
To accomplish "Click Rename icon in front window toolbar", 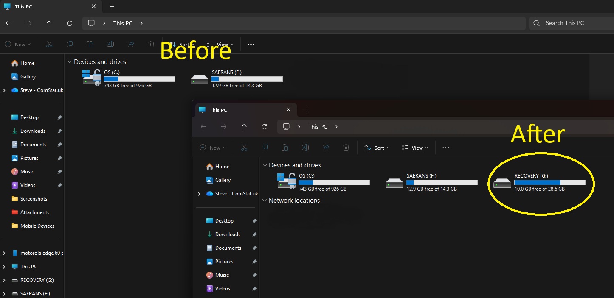I will 305,148.
